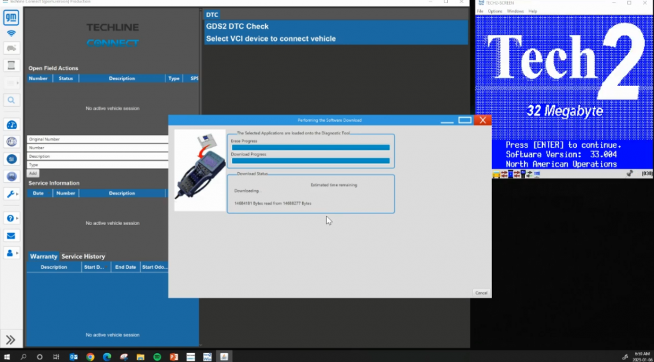Click the TIS icon in Tech2 status bar

tap(536, 174)
